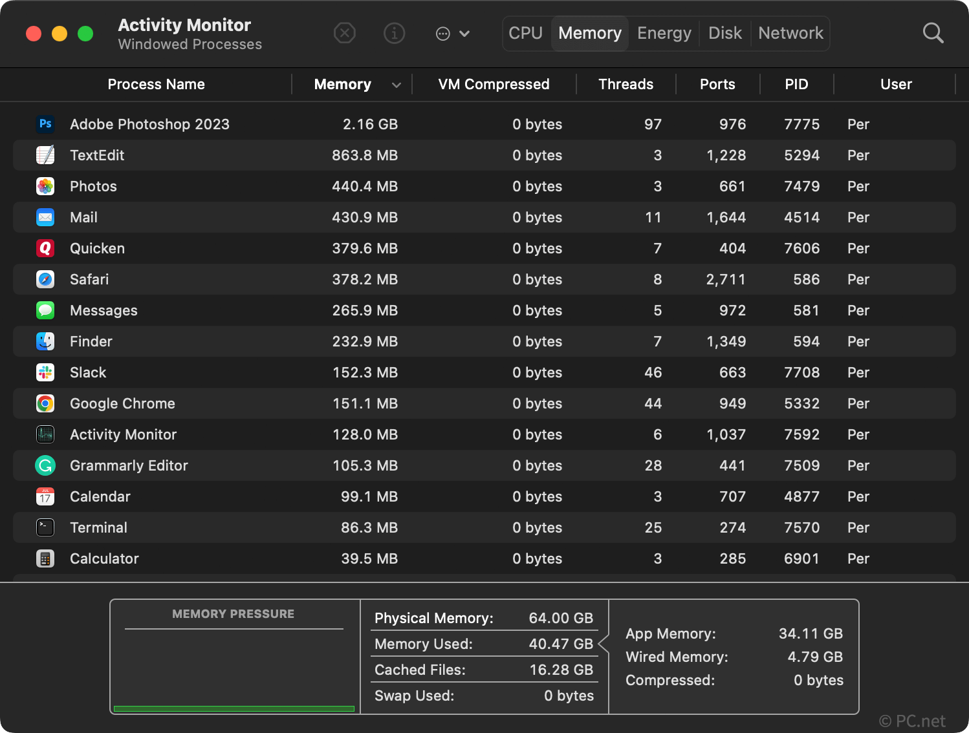969x733 pixels.
Task: Switch to the Disk tab
Action: pos(725,33)
